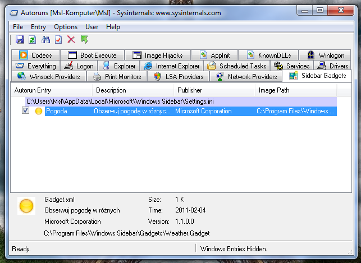Open the Entry menu
This screenshot has height=263, width=361.
click(38, 27)
